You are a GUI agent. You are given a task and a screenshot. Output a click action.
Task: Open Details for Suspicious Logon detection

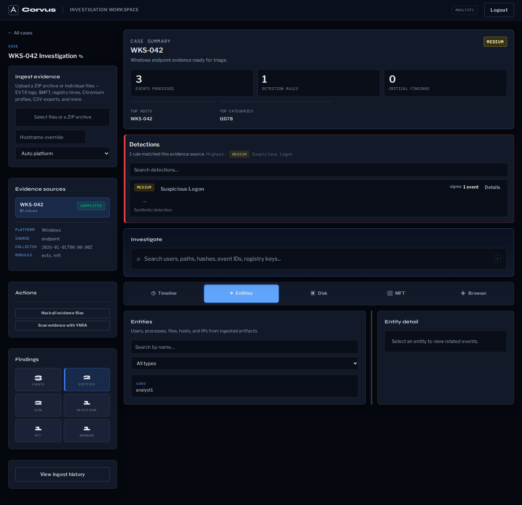click(x=492, y=187)
